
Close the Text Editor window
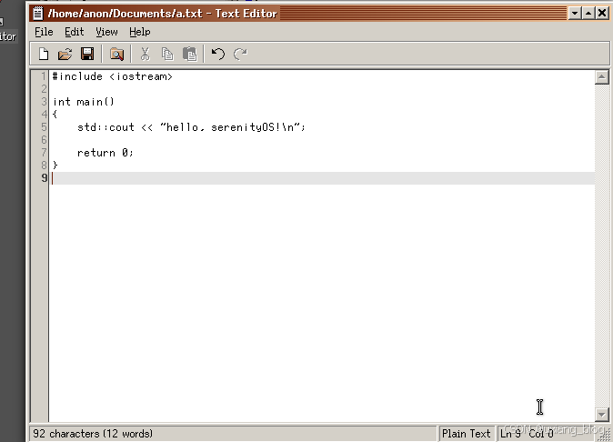[602, 14]
